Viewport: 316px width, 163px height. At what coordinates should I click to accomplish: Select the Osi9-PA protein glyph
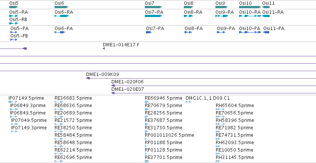coord(221,32)
